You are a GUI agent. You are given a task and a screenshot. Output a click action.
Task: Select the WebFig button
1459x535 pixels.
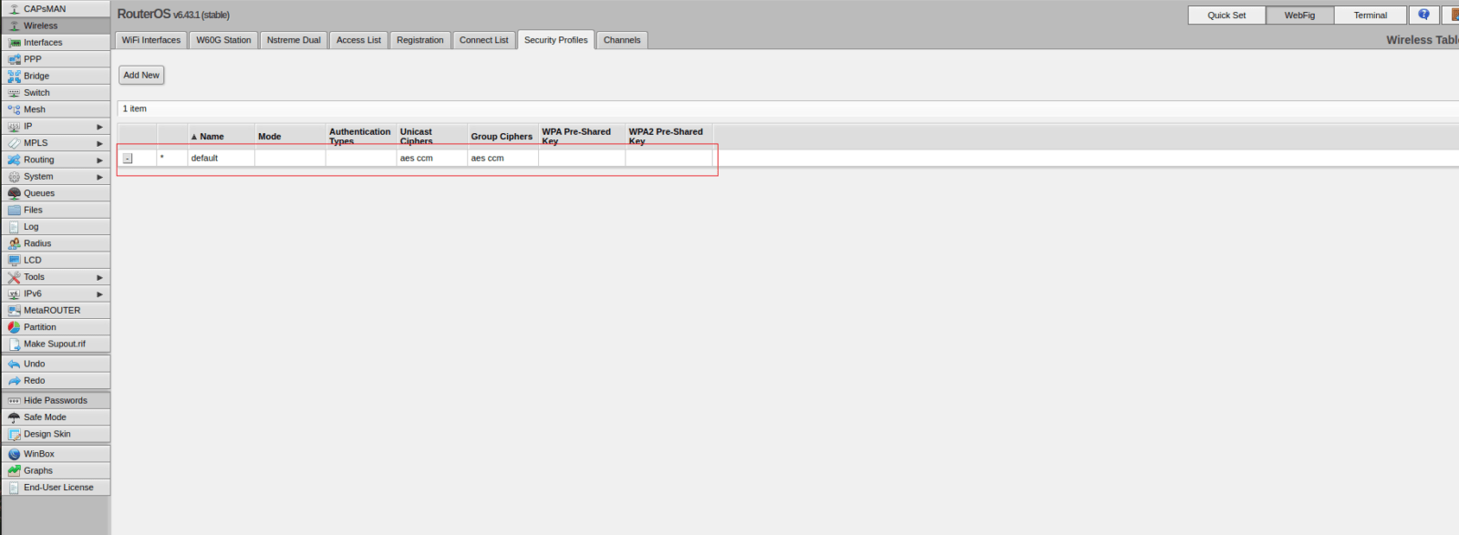point(1299,15)
